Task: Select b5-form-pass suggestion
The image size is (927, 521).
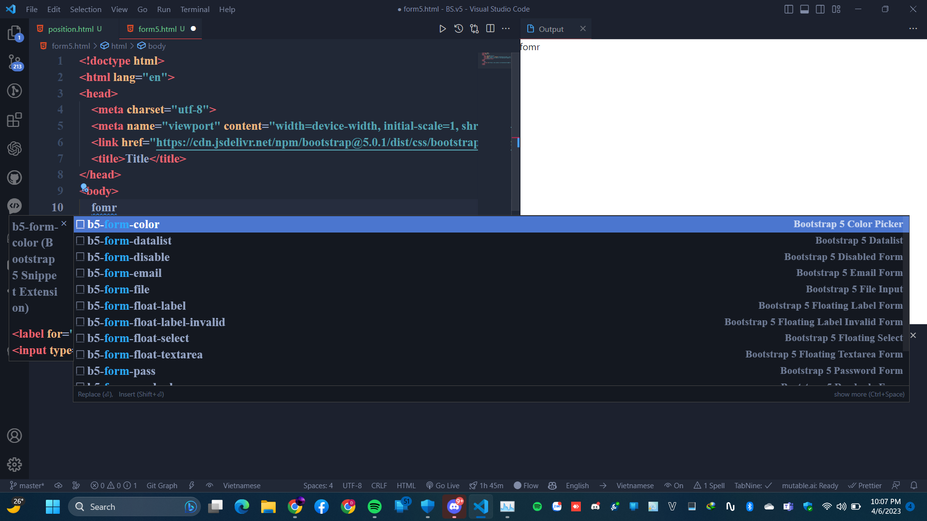Action: click(x=491, y=371)
